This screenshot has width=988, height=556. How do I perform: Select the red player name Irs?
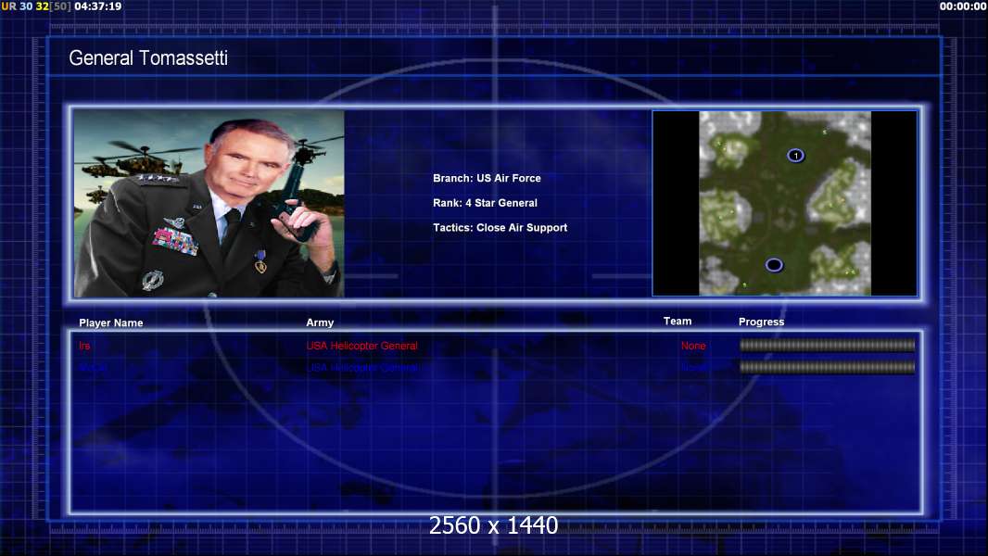pos(84,346)
